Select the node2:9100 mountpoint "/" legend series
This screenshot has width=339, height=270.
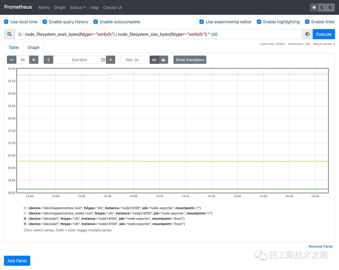pyautogui.click(x=120, y=213)
